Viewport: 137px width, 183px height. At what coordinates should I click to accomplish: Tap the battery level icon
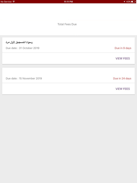[133, 2]
